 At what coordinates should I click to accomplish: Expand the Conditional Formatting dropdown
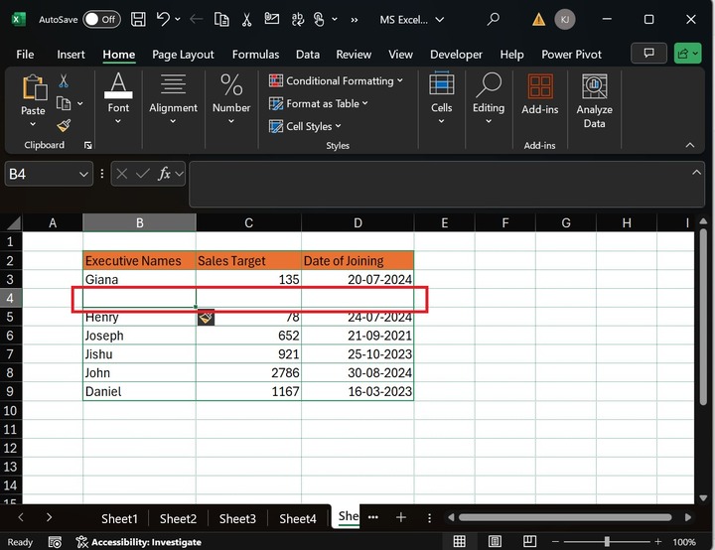[x=337, y=80]
